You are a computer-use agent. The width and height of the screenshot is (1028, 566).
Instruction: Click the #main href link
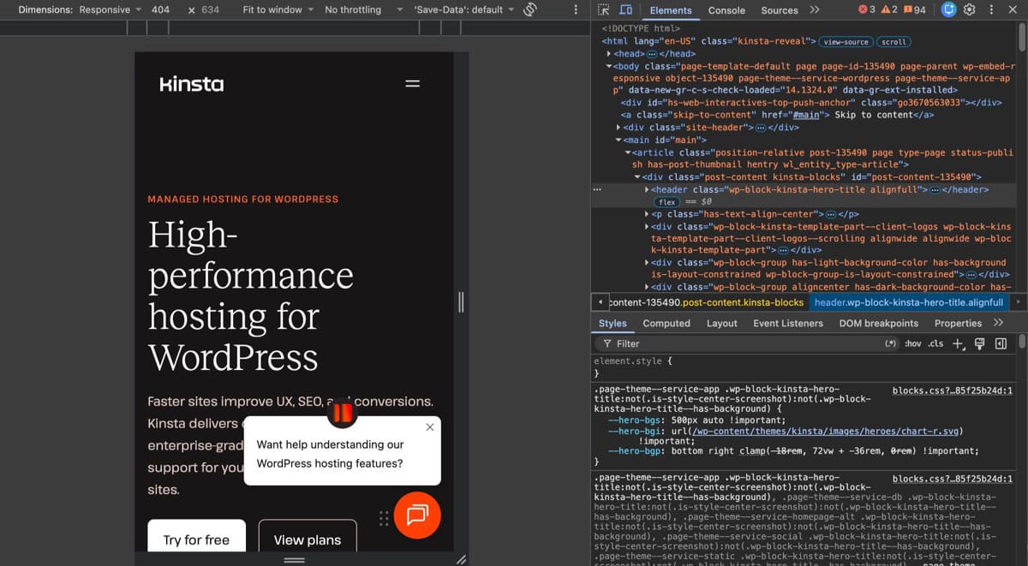pyautogui.click(x=807, y=115)
